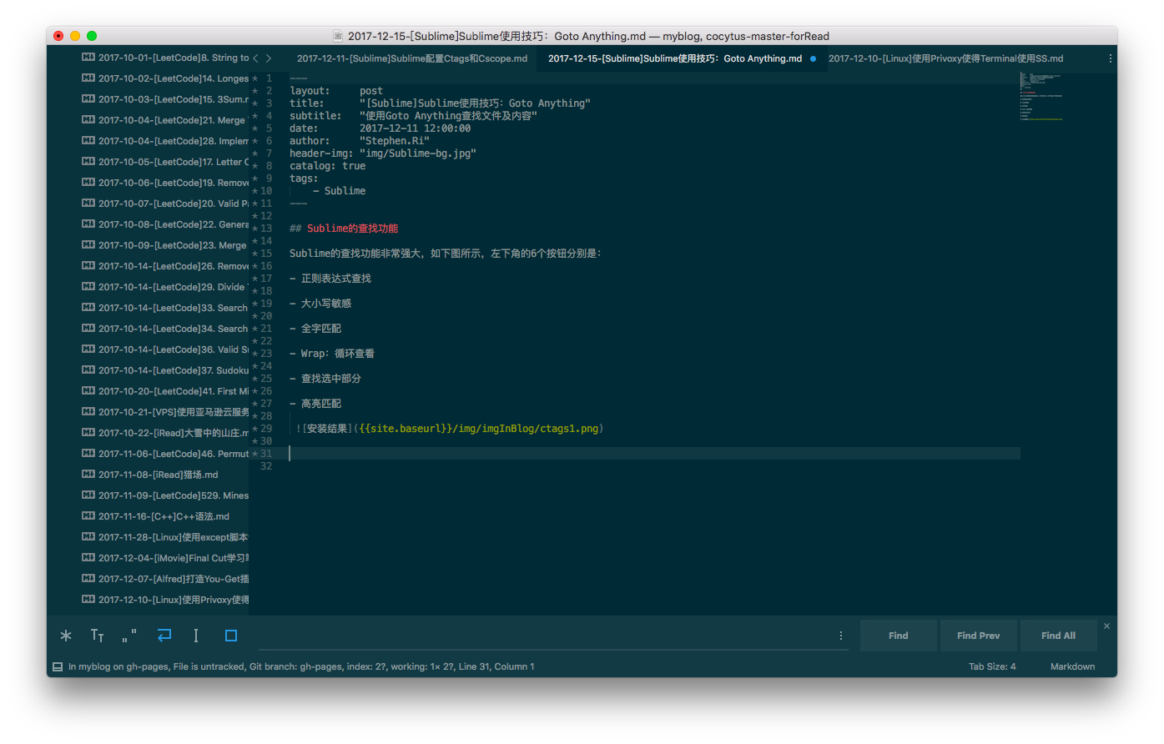Click the '## Sublime的查找功能' heading line
The height and width of the screenshot is (744, 1164).
click(344, 229)
